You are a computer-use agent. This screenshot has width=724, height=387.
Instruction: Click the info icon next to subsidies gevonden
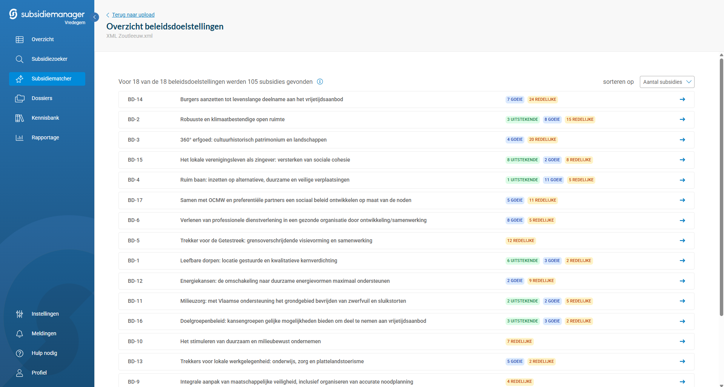pos(320,82)
